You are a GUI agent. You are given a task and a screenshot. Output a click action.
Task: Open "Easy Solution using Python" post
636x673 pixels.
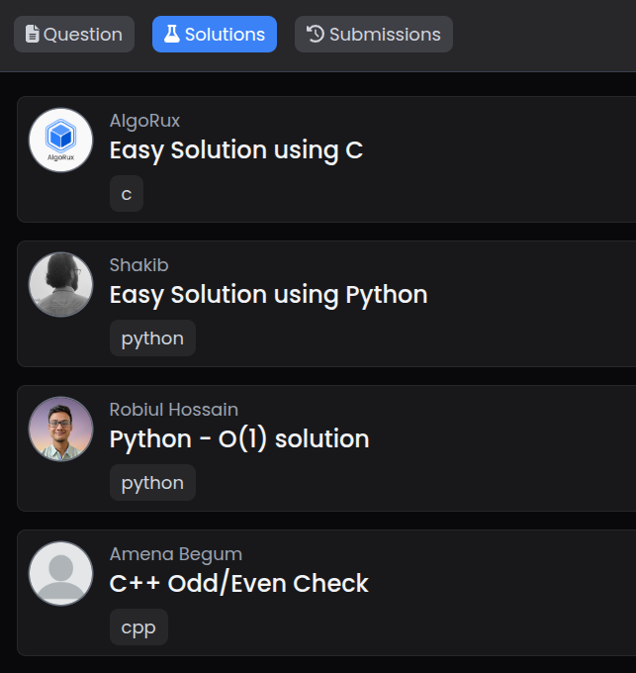(268, 295)
